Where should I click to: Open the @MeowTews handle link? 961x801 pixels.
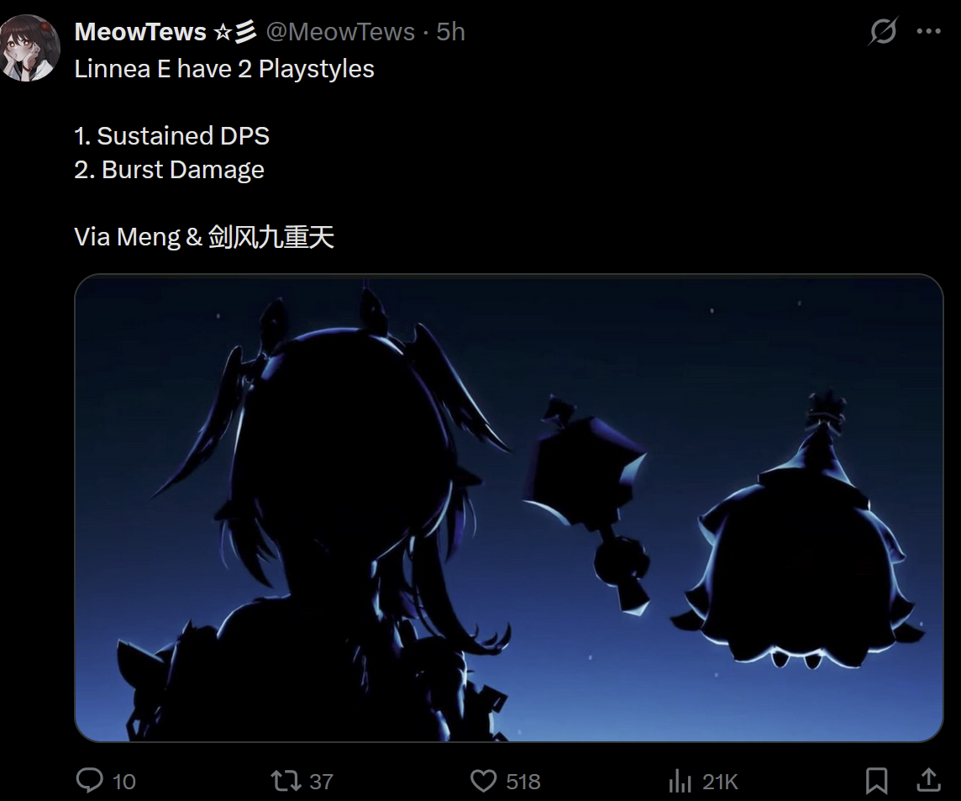point(340,32)
